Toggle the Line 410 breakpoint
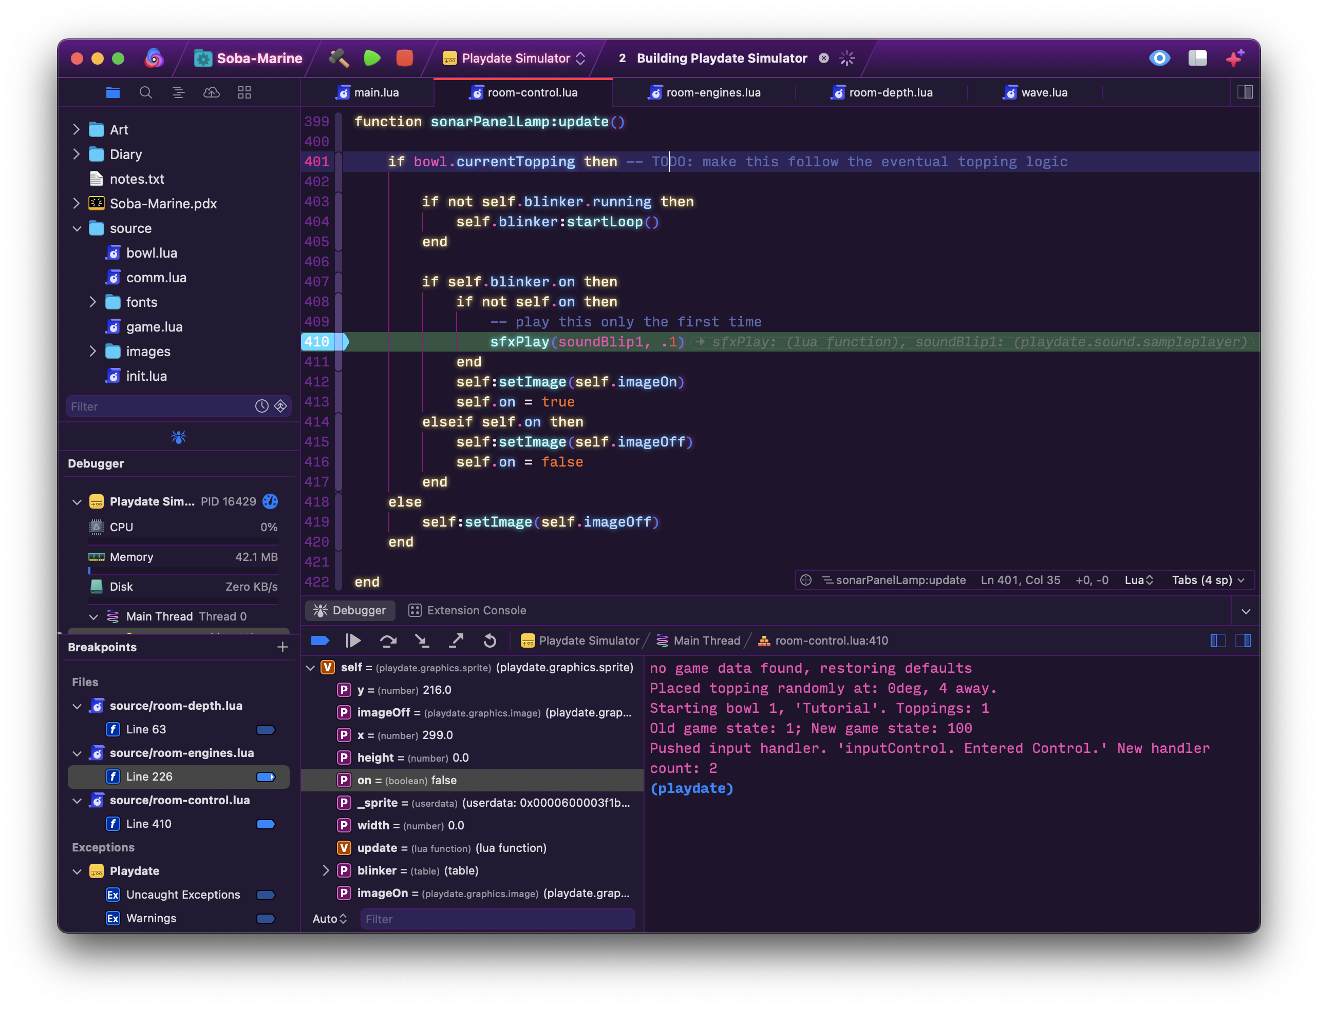1318x1009 pixels. [266, 824]
